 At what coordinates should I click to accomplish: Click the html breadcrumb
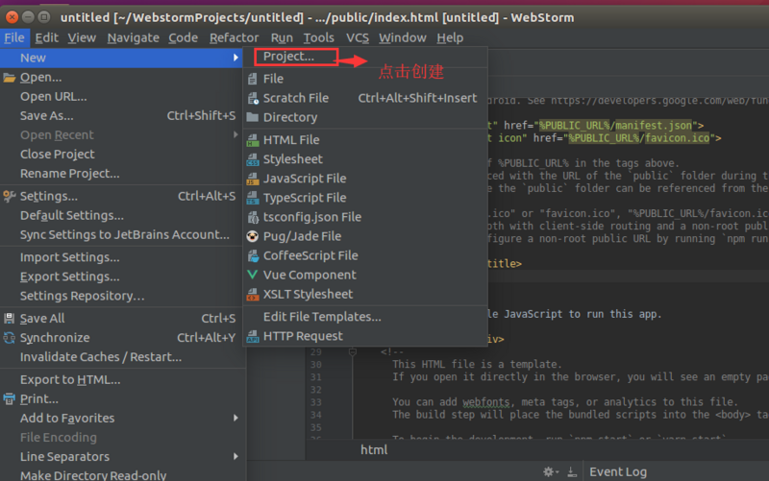coord(374,449)
